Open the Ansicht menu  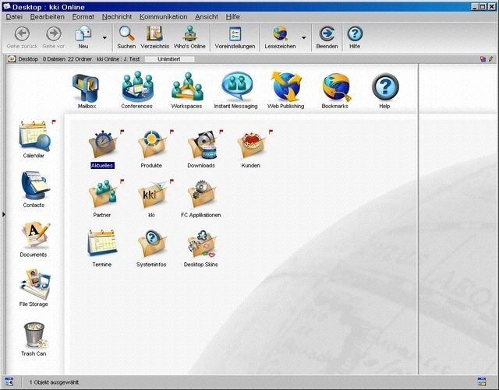click(x=207, y=17)
